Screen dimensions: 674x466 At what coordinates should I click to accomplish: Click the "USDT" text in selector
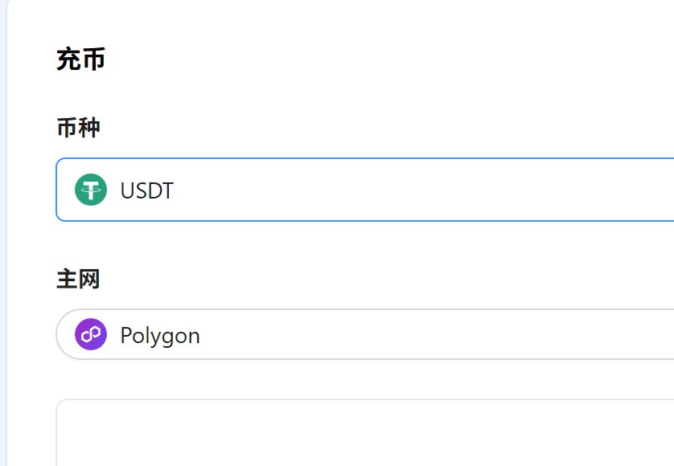click(146, 190)
